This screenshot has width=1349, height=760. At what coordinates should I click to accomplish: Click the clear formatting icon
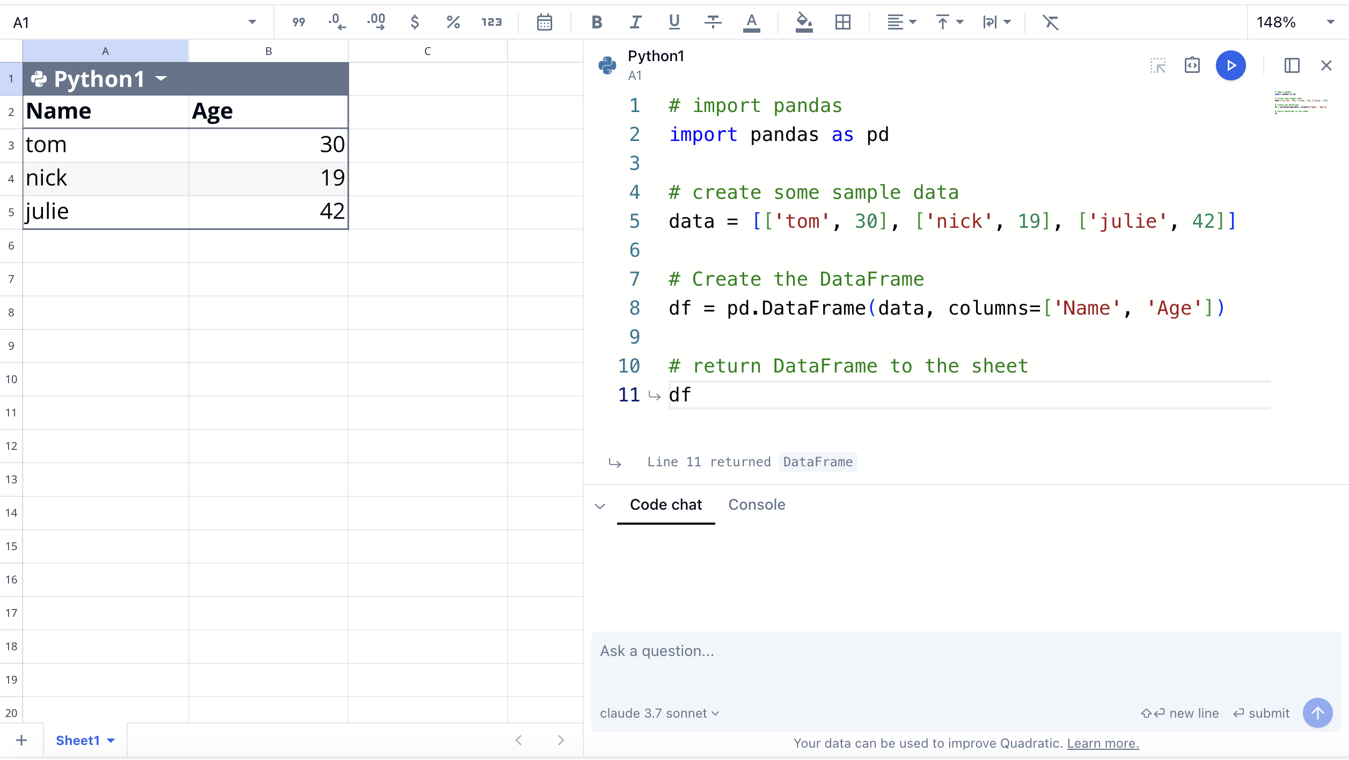pyautogui.click(x=1050, y=22)
